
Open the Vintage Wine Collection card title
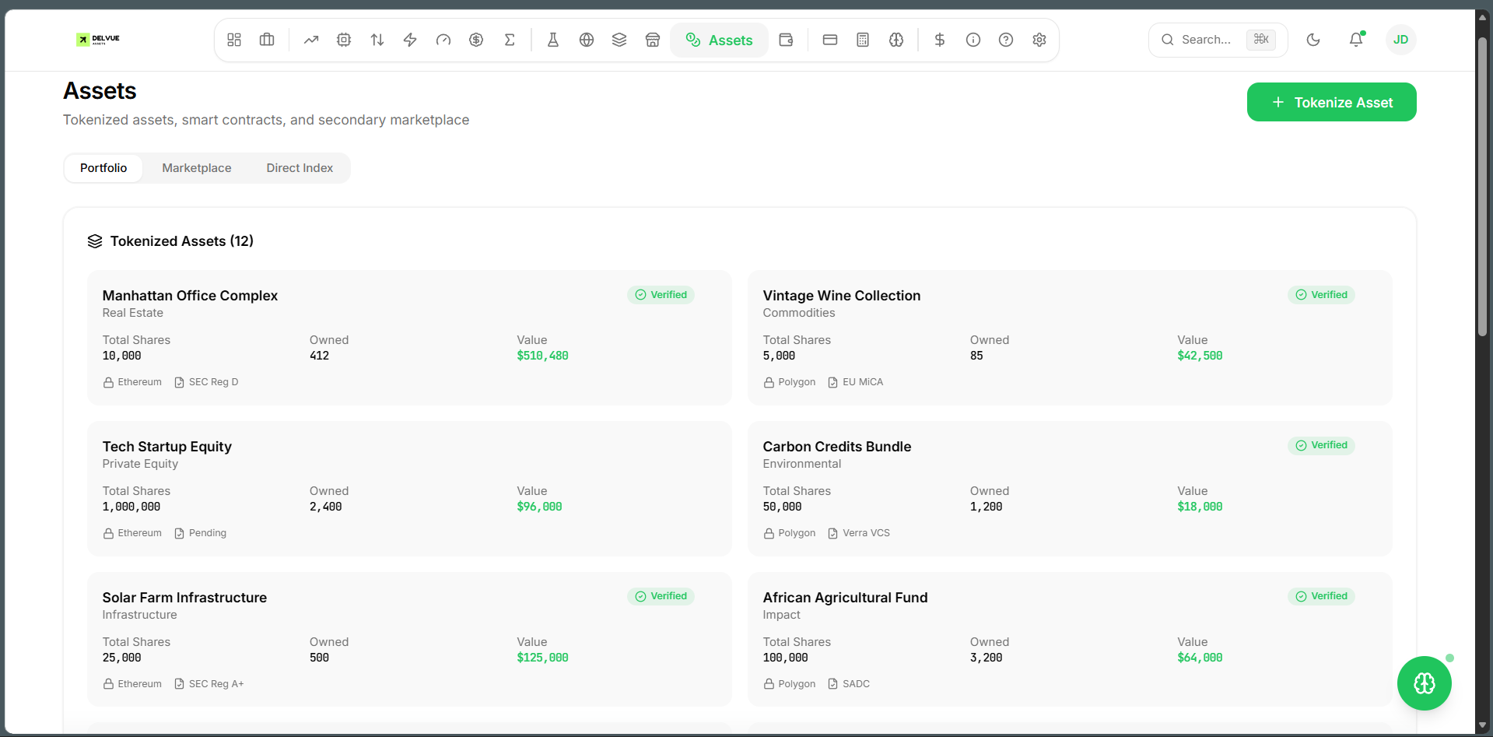pos(841,296)
